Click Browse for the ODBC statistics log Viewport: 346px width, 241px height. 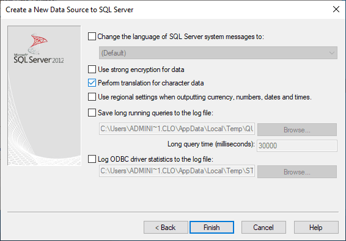[x=297, y=172]
